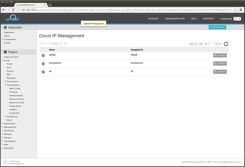Screen dimensions: 245x167
Task: Click the openQRM logo
Action: pos(12,18)
